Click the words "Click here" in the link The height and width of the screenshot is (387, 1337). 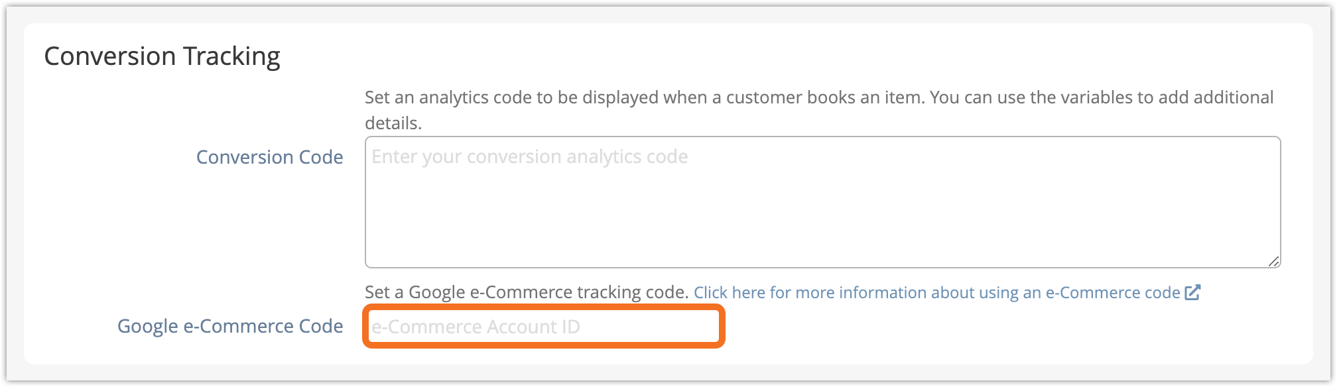pos(730,292)
